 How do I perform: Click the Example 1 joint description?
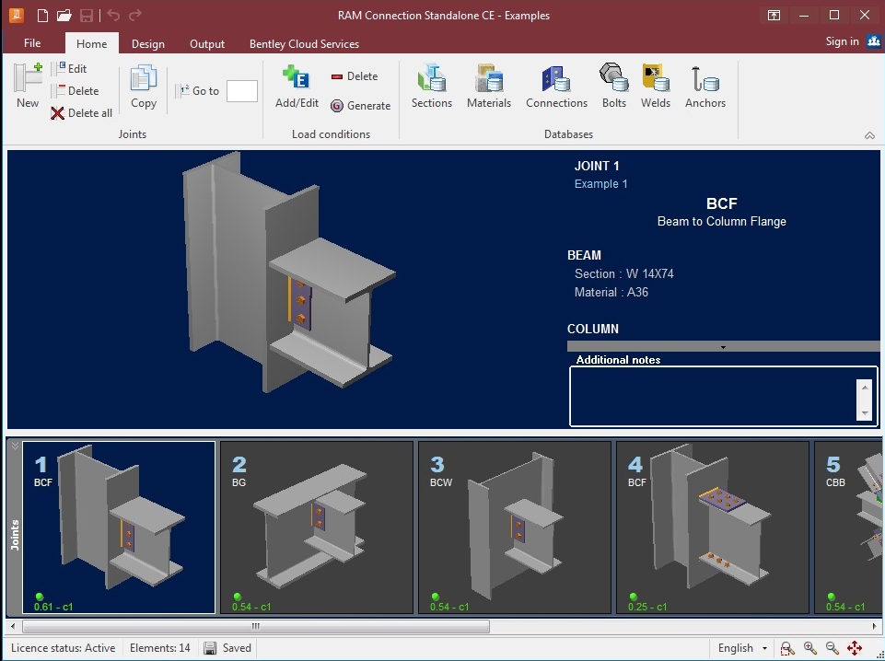[x=600, y=184]
